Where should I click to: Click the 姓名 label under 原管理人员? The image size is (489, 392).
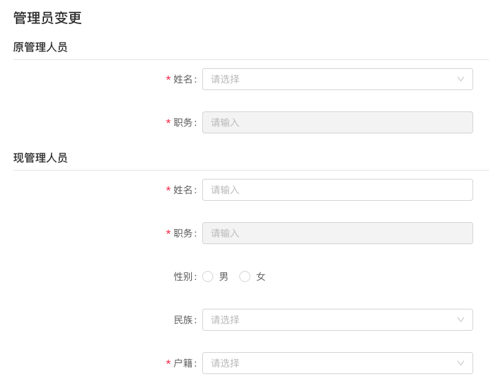pos(183,79)
